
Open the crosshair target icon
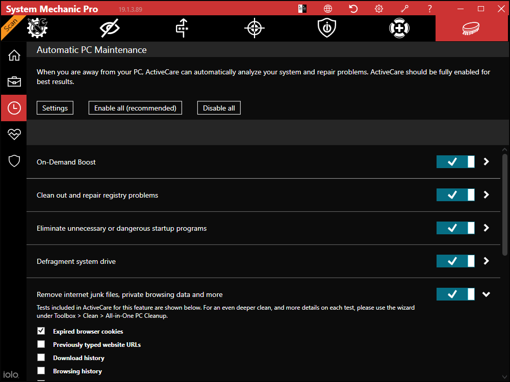[254, 28]
